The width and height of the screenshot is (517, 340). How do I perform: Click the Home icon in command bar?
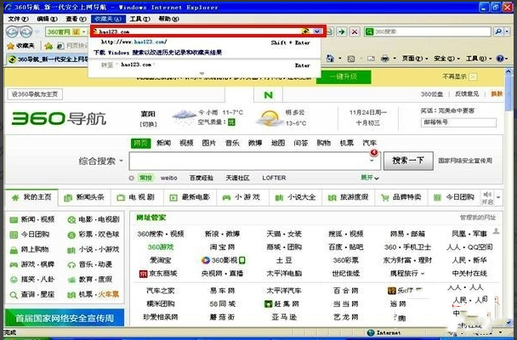[x=330, y=59]
